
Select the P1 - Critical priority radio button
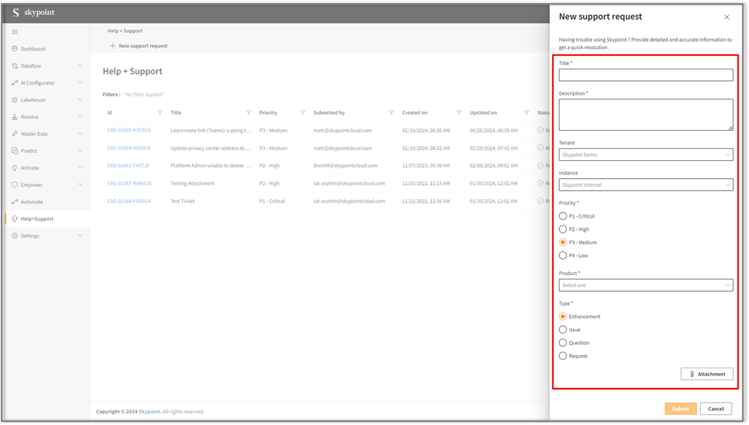(563, 216)
